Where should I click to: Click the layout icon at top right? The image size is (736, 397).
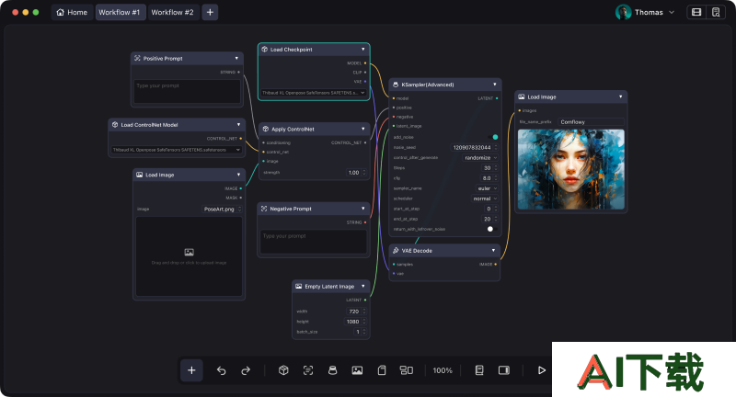[x=696, y=12]
